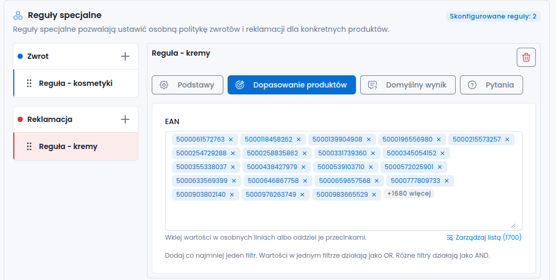The height and width of the screenshot is (280, 556).
Task: Remove EAN tag 5000903802140
Action: pyautogui.click(x=232, y=195)
